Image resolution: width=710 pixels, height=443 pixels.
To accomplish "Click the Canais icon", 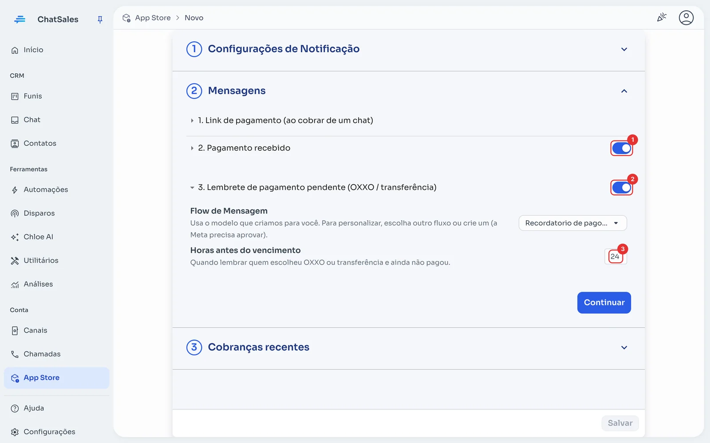I will tap(15, 330).
